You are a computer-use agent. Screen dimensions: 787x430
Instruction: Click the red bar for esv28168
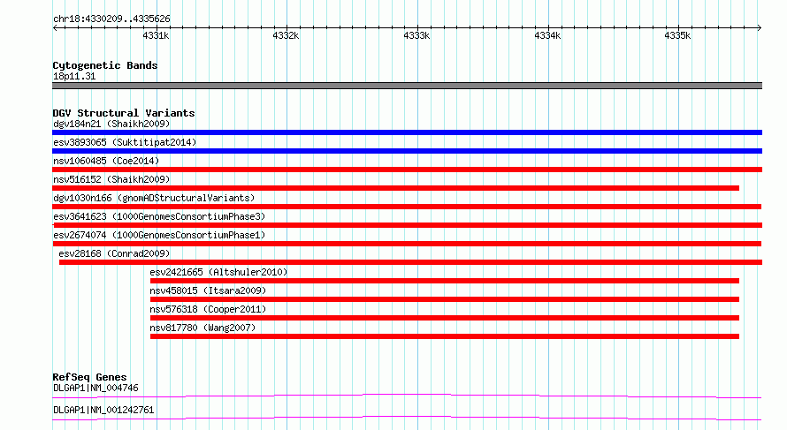(410, 262)
